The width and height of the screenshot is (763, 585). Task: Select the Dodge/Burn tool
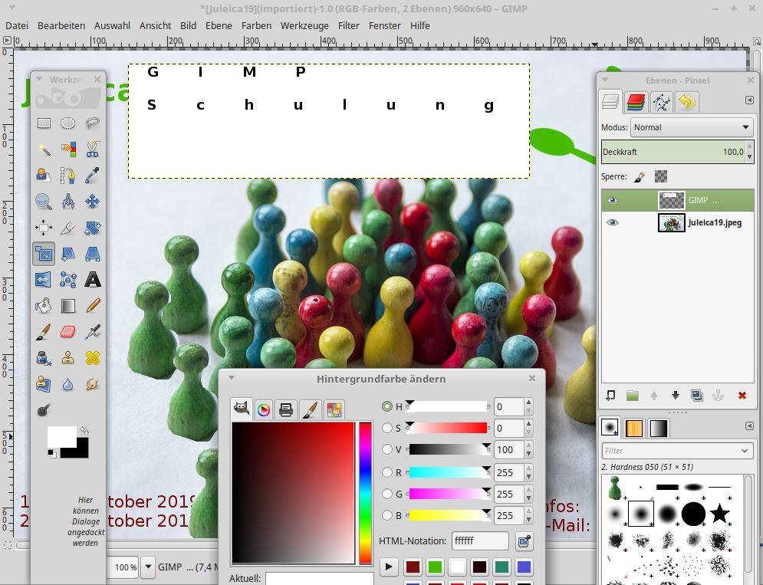click(x=44, y=410)
